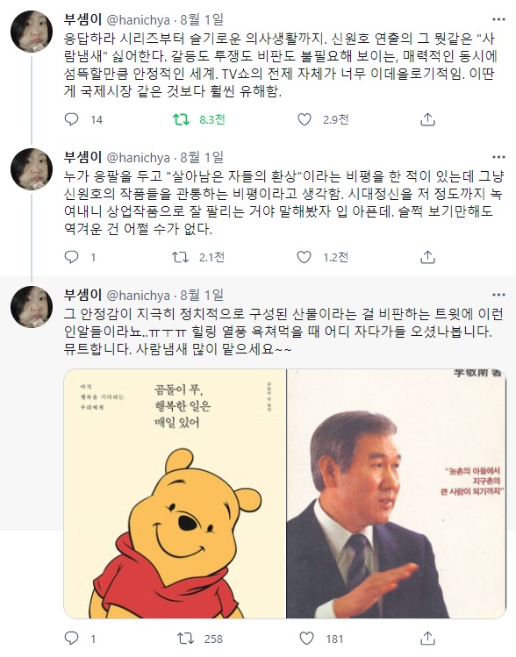Retweet the third tweet with 258 retweets
This screenshot has width=516, height=657.
[x=185, y=639]
